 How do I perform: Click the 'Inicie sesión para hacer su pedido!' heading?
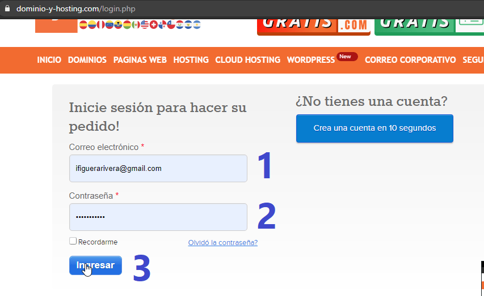(157, 117)
